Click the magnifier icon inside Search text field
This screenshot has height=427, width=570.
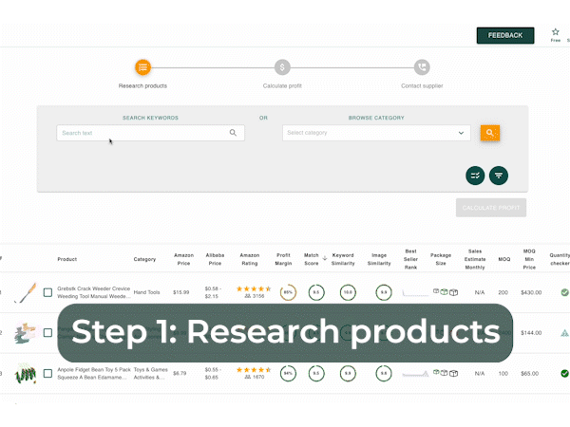pyautogui.click(x=233, y=133)
